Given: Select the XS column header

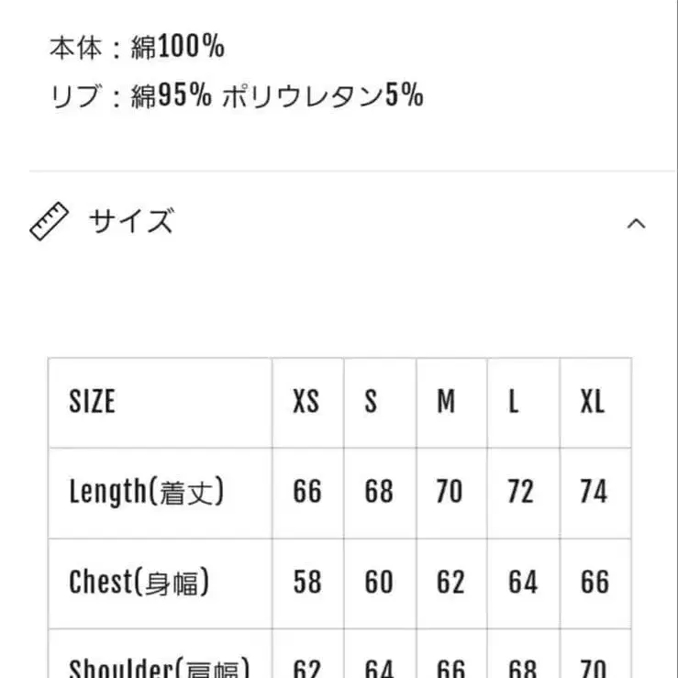Looking at the screenshot, I should (306, 402).
